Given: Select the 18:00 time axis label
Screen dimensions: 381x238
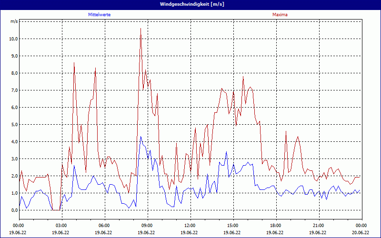Looking at the screenshot, I should (x=275, y=225).
